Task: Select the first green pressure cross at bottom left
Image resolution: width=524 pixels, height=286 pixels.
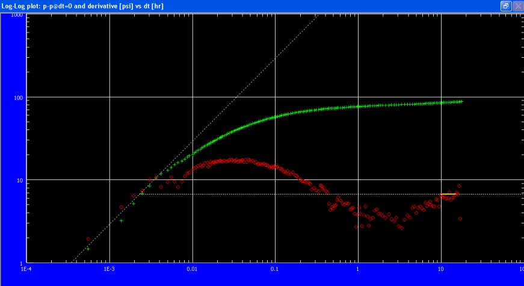Action: click(x=88, y=248)
